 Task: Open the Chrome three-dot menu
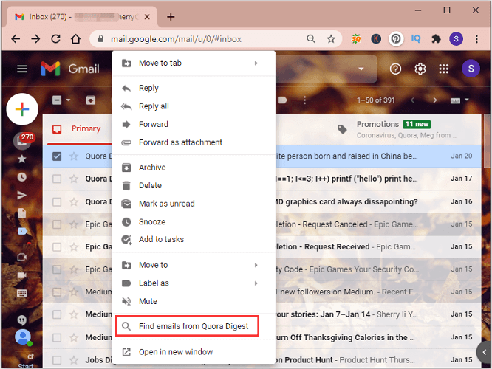coord(476,39)
